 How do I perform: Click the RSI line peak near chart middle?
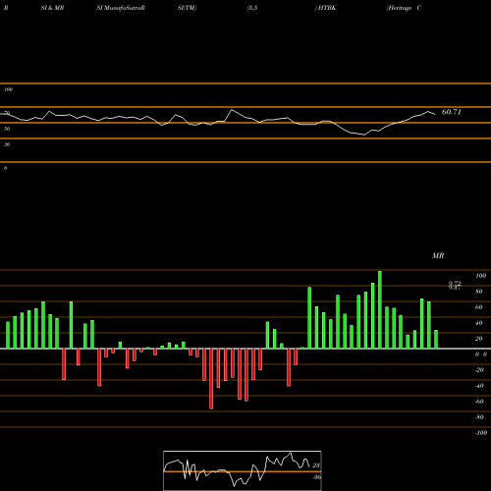(x=232, y=110)
